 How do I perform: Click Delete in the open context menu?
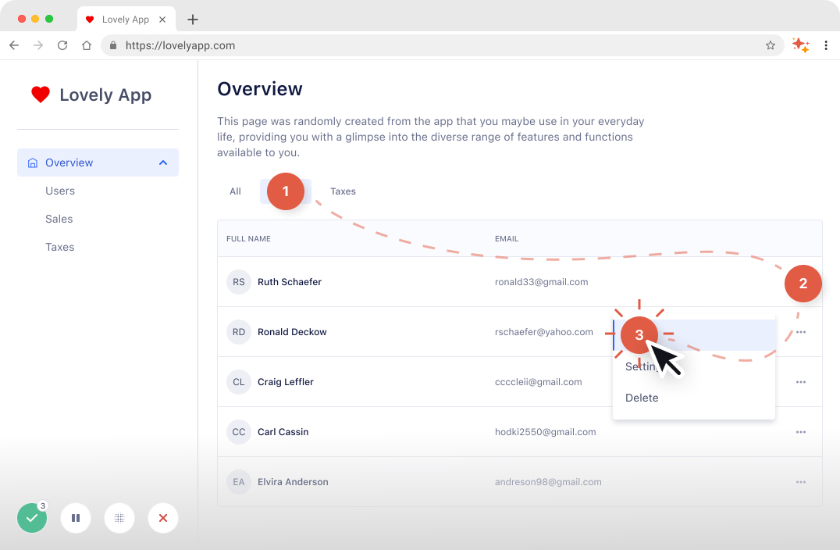pyautogui.click(x=641, y=398)
